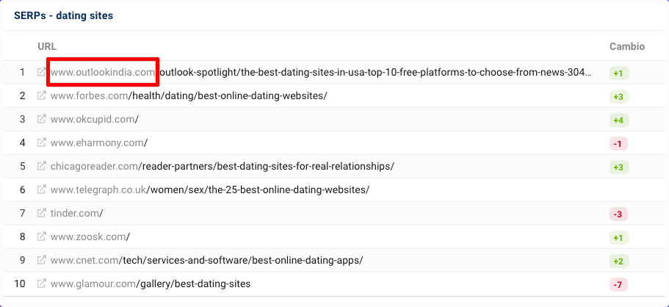The height and width of the screenshot is (307, 669).
Task: Open the telegraph.co.uk dating websites link
Action: coord(209,189)
